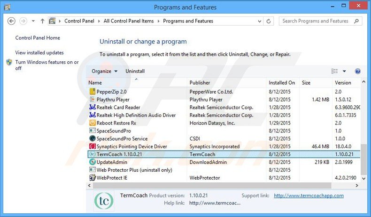Click the Playthru Player program icon

93,100
